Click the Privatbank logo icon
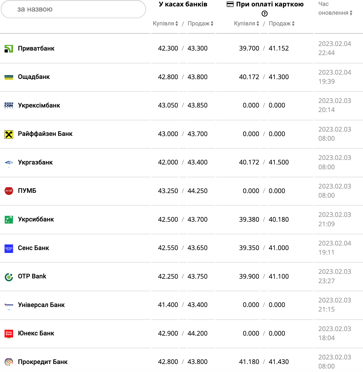The width and height of the screenshot is (363, 372). click(x=9, y=49)
